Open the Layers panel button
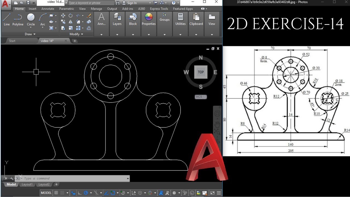Viewport: 350px width, 197px height. tap(117, 19)
